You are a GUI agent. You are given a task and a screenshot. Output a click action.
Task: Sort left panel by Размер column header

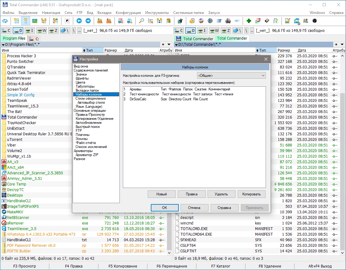pyautogui.click(x=113, y=50)
